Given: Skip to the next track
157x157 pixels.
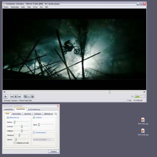Looking at the screenshot, I should 19,96.
